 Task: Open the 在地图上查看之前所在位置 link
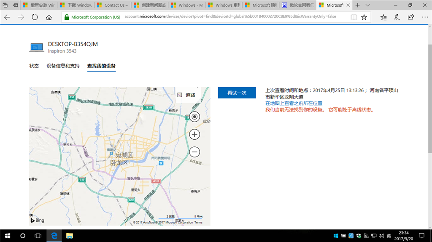click(294, 104)
